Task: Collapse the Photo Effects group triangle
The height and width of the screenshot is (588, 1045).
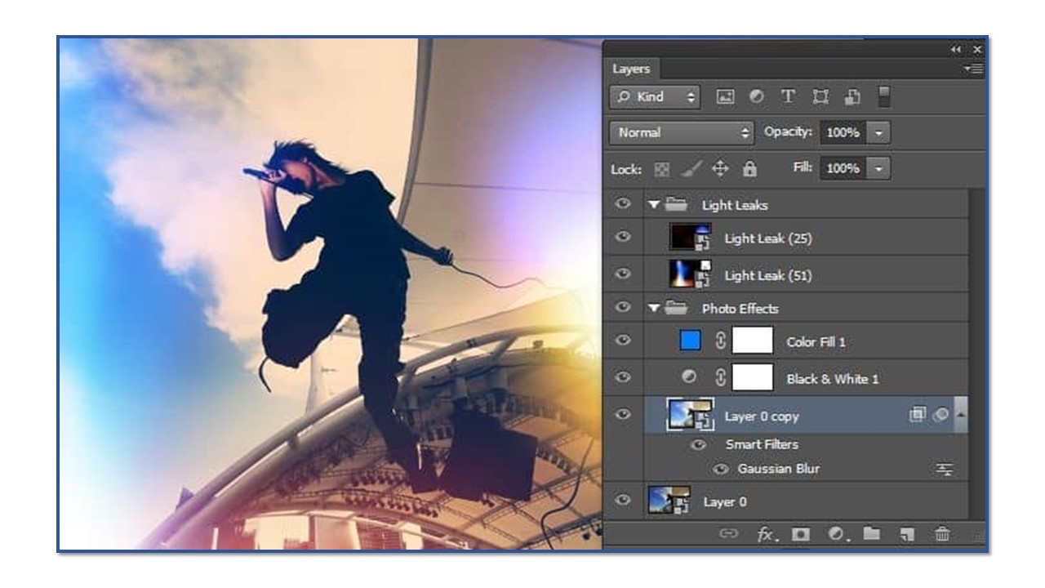Action: coord(654,309)
